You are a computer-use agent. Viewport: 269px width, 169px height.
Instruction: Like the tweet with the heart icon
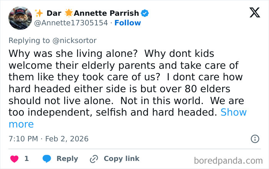14,159
